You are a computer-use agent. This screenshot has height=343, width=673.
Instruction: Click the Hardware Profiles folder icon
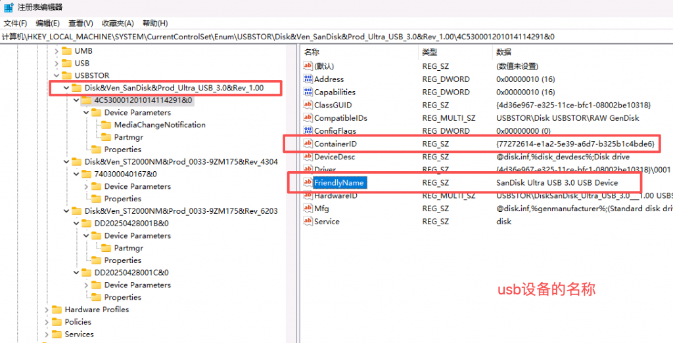coord(56,310)
